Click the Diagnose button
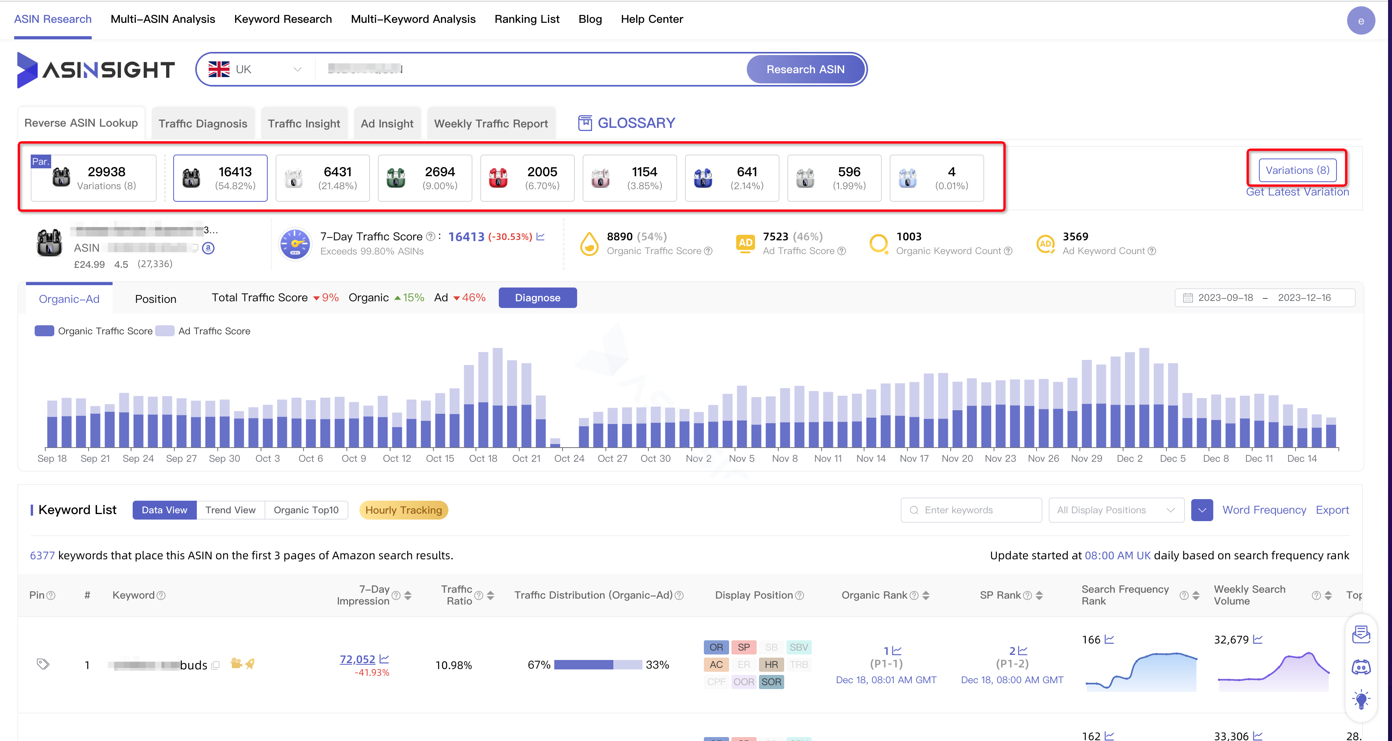 pyautogui.click(x=538, y=298)
